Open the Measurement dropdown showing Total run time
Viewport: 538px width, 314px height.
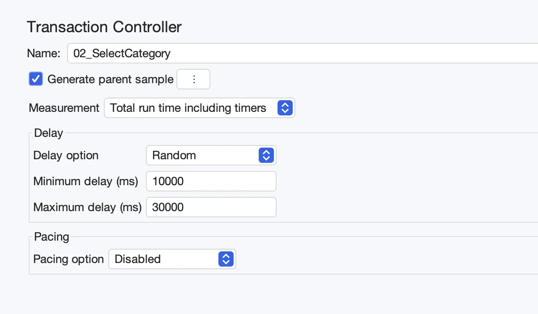tap(199, 108)
